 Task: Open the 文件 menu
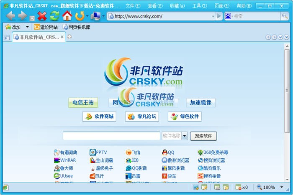(133, 6)
